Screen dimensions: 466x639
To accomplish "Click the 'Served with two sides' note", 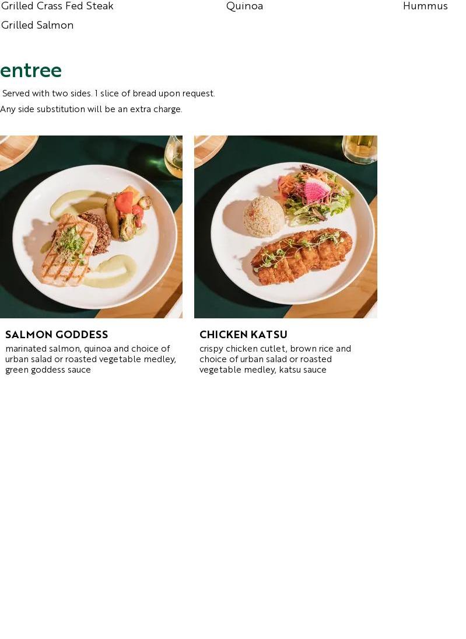I will [108, 93].
